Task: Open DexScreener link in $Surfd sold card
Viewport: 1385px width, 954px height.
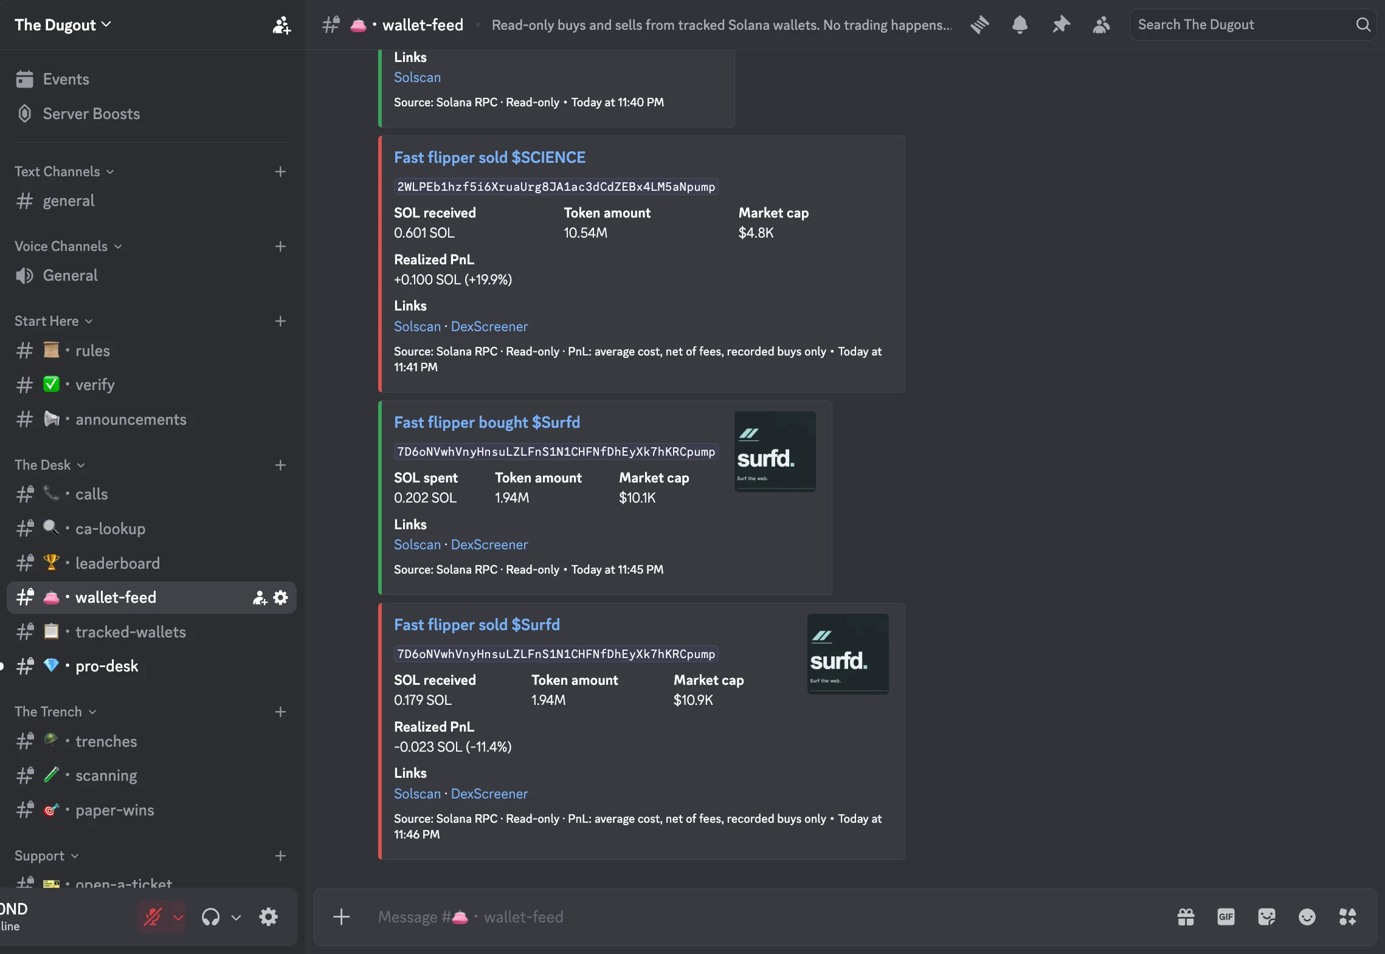Action: [x=489, y=794]
